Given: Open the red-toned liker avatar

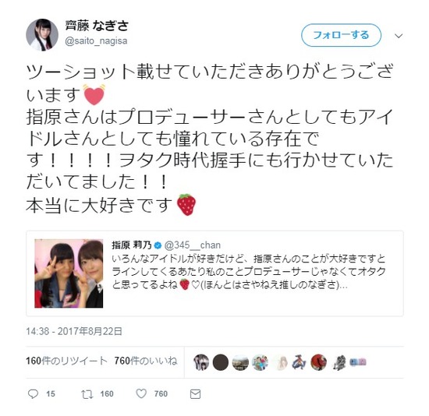Looking at the screenshot, I should coord(319,362).
